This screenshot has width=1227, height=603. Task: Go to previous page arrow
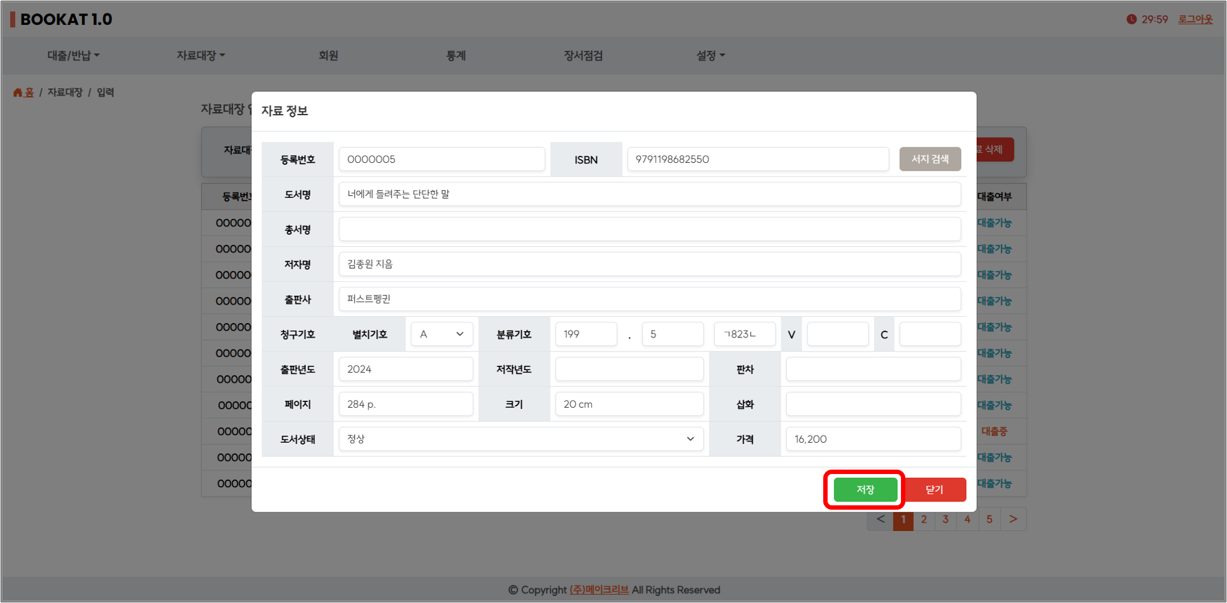coord(880,519)
